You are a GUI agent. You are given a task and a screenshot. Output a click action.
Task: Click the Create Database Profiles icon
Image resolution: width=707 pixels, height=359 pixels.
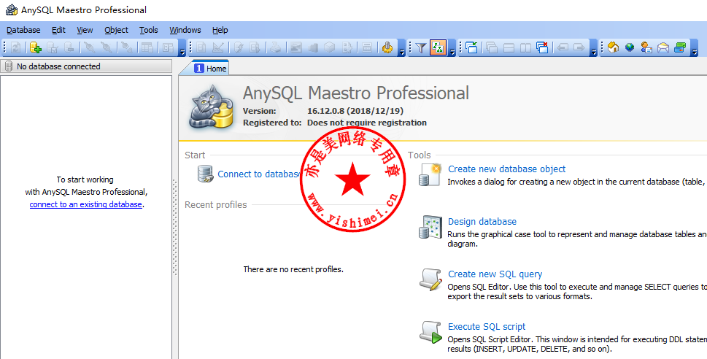[36, 47]
